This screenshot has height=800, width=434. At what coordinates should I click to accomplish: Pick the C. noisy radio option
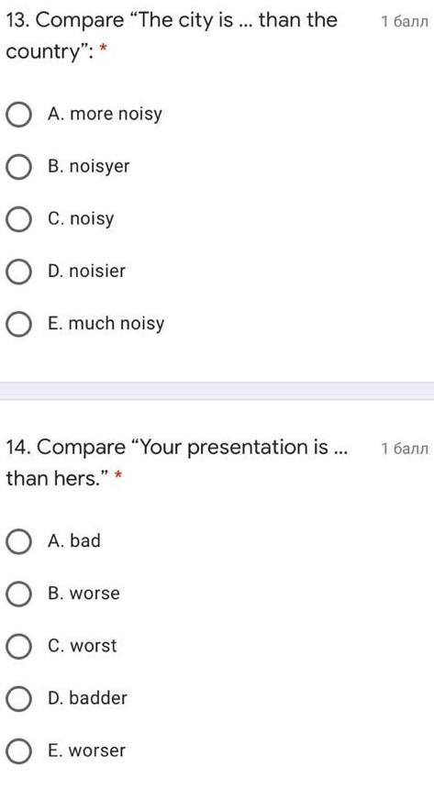(x=19, y=219)
